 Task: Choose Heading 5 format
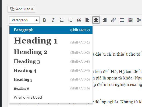[51, 79]
